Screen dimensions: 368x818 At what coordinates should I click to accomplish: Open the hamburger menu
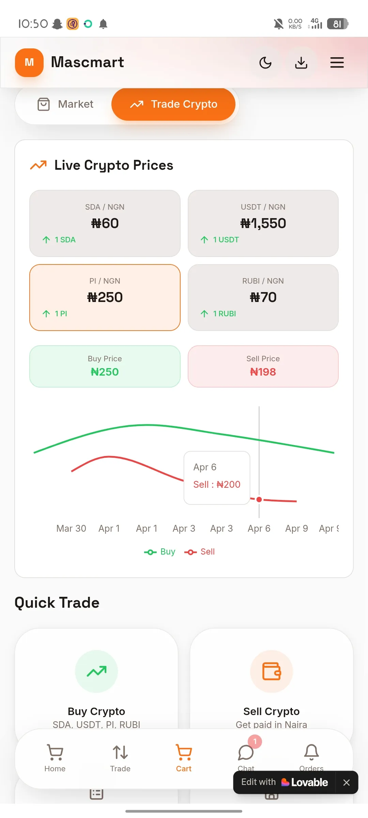click(337, 63)
